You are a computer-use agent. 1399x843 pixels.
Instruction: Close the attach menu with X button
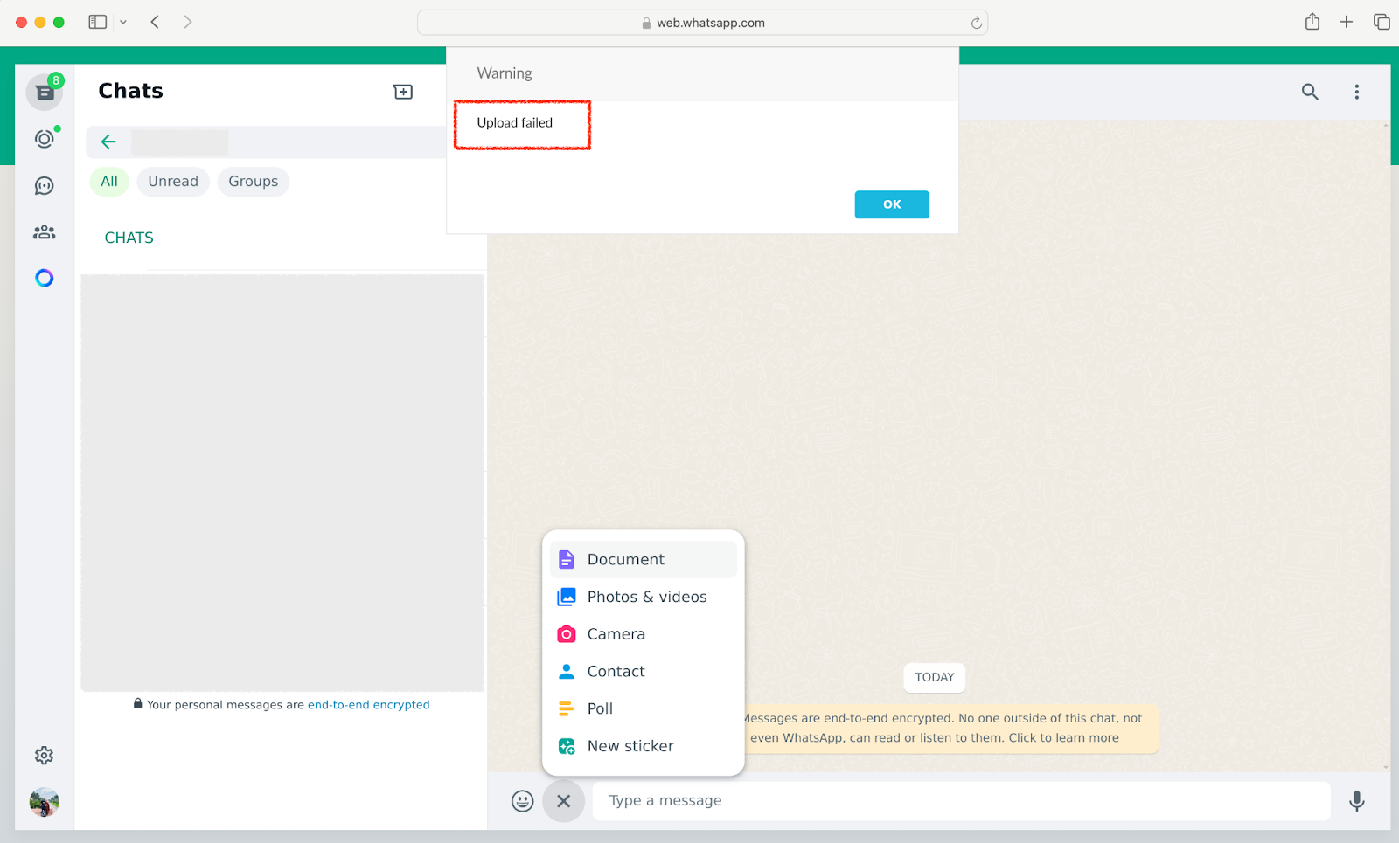tap(564, 801)
